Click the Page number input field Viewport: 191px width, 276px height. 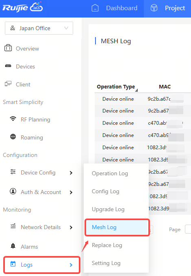click(188, 229)
